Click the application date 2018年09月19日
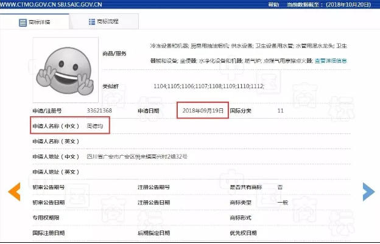The height and width of the screenshot is (244, 380). [x=203, y=111]
